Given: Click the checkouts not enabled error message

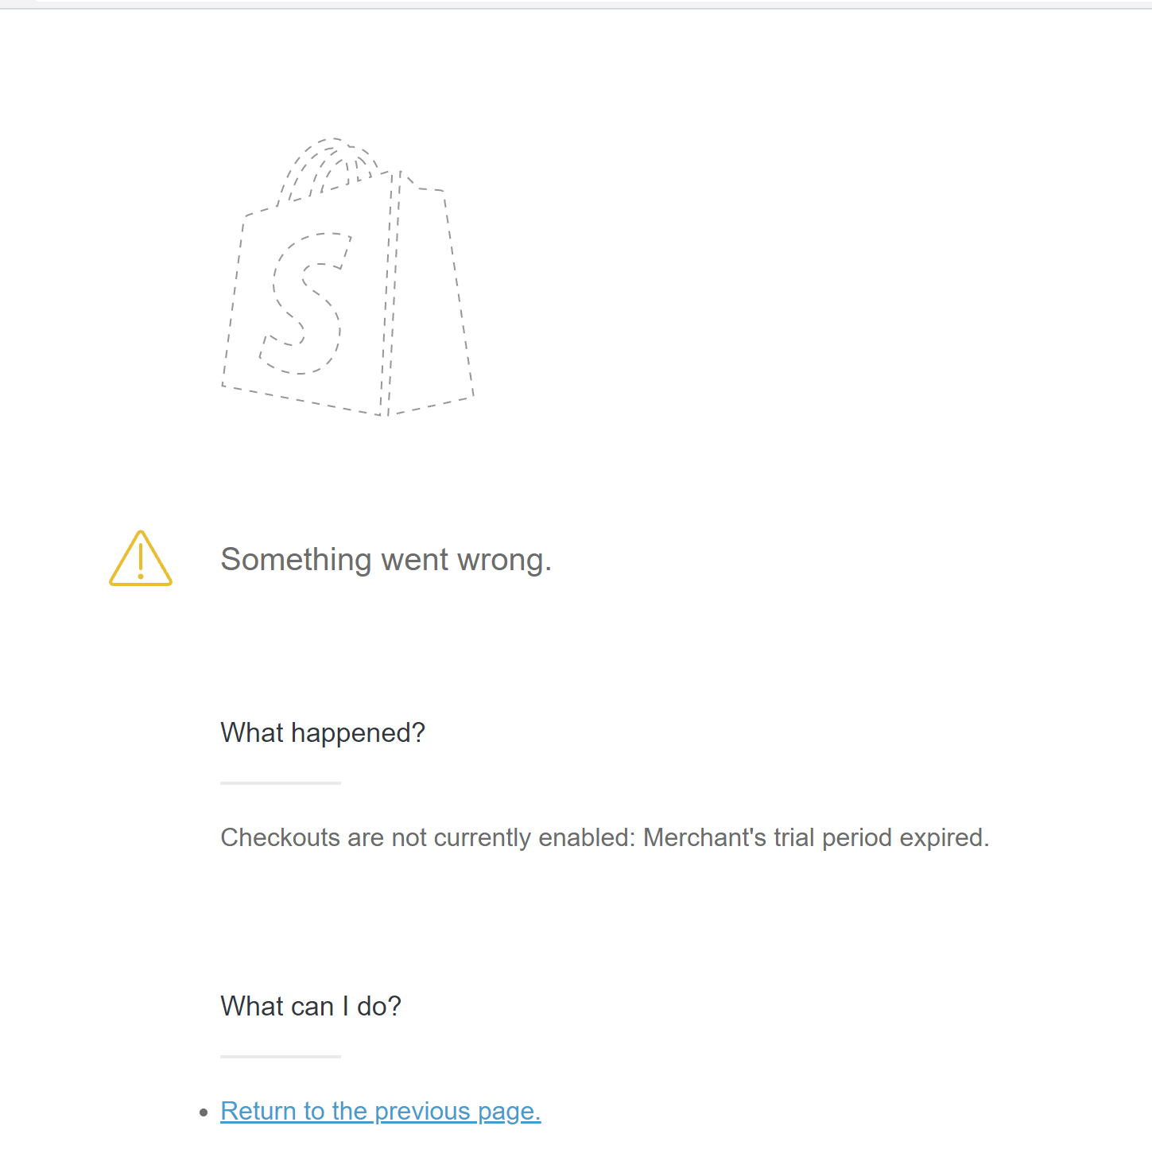Looking at the screenshot, I should coord(604,837).
